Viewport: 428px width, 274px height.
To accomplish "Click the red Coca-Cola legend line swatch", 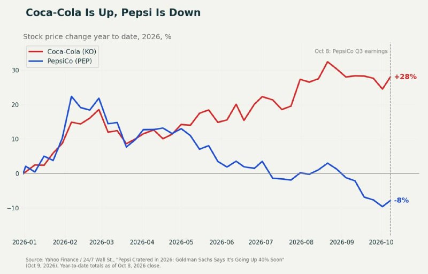I will tap(36, 51).
